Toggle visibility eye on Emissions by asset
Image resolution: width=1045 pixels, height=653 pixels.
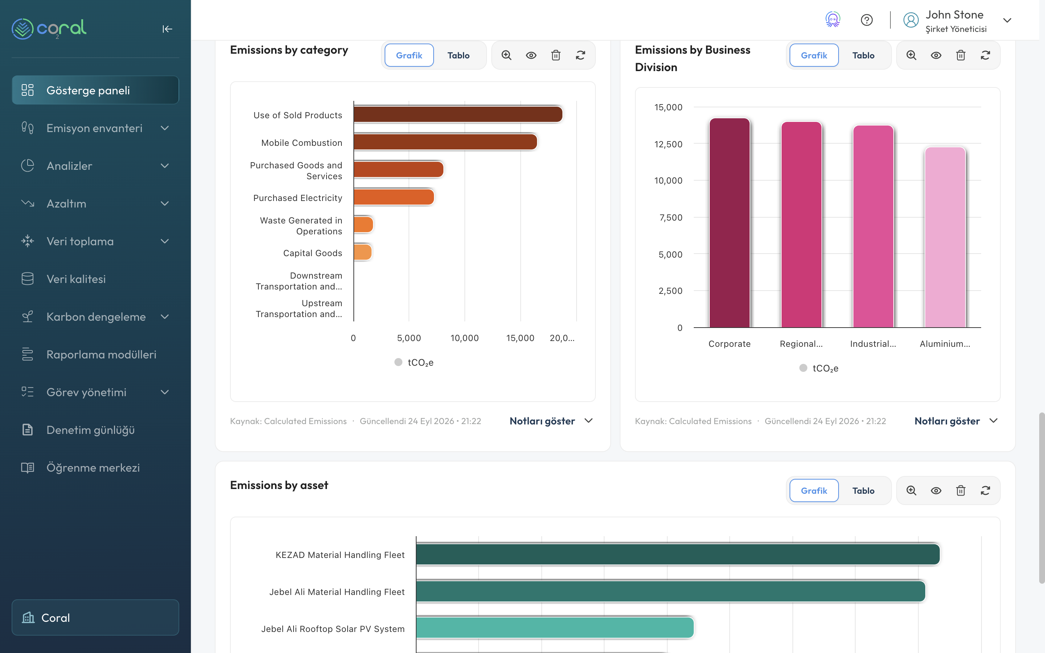tap(936, 490)
